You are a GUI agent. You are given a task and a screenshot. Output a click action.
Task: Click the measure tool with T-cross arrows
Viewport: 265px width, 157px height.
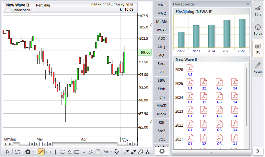point(147,152)
